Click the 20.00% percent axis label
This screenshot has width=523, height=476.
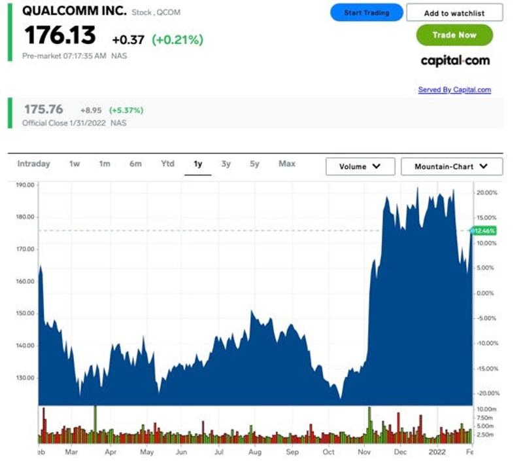pos(487,192)
